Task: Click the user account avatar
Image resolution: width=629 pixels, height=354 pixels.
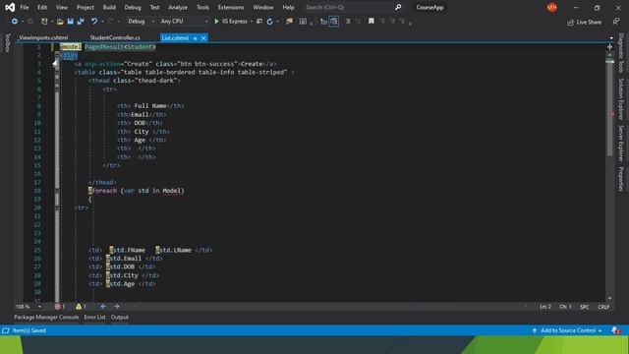Action: (552, 7)
